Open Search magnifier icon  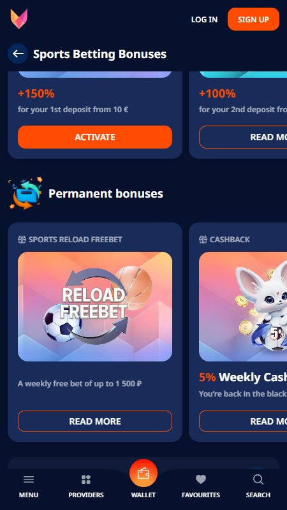point(258,479)
